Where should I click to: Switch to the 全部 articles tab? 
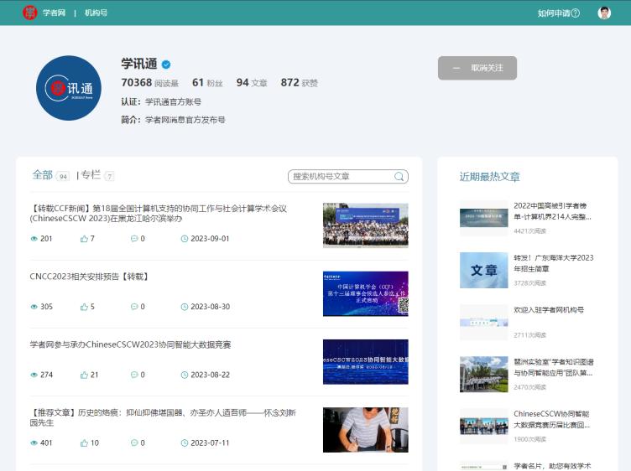coord(43,175)
